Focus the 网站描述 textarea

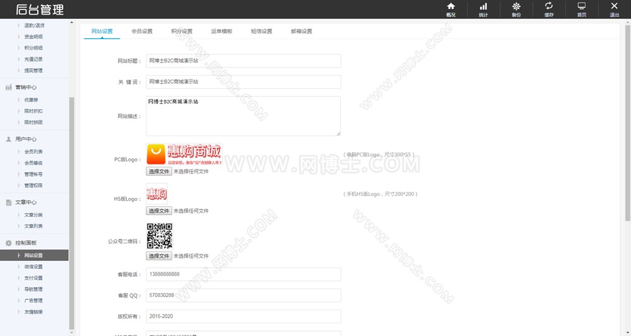pos(244,116)
